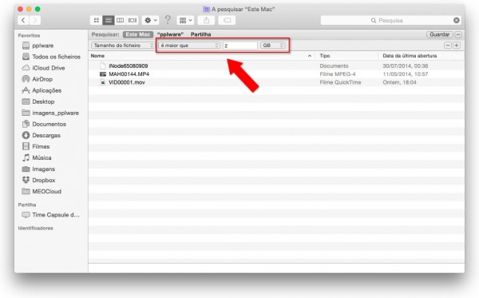Remove the search criterion row with minus
Screen dimensions: 479x298
click(x=448, y=46)
